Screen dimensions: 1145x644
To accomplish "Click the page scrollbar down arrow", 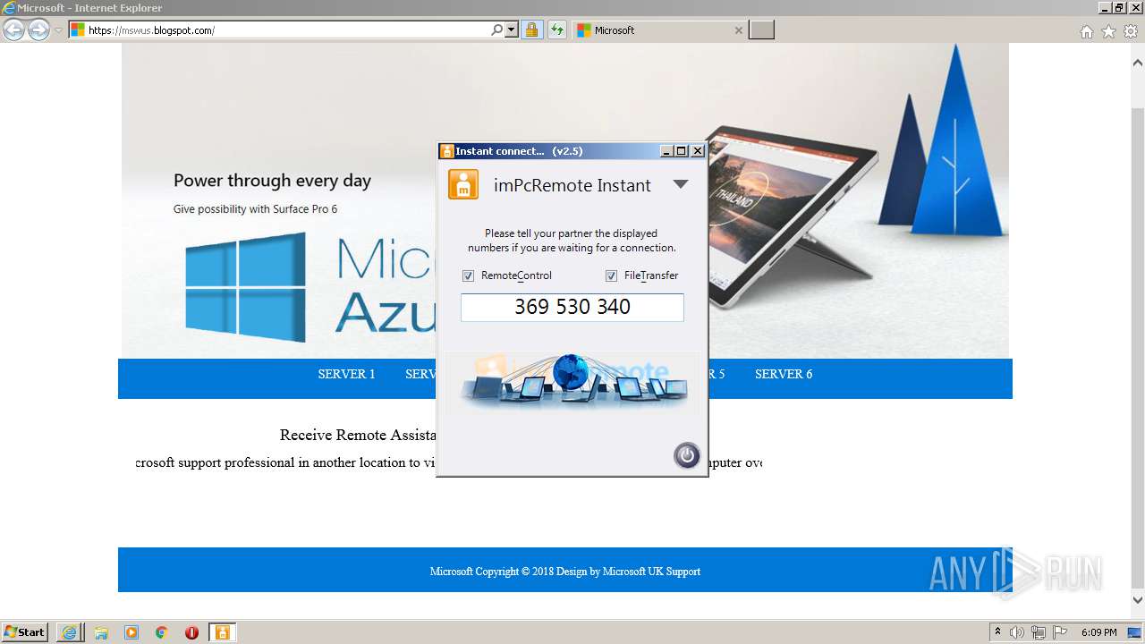I will point(1138,600).
